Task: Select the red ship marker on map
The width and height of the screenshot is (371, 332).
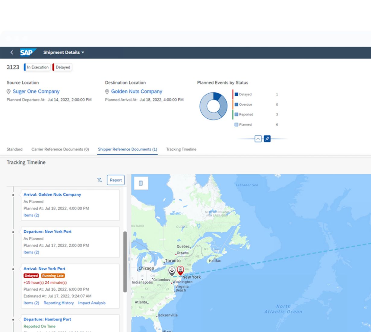Action: click(x=180, y=270)
